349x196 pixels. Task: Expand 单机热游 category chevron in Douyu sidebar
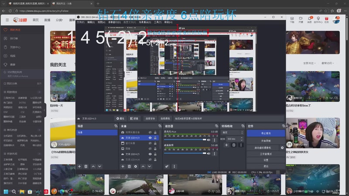39,130
